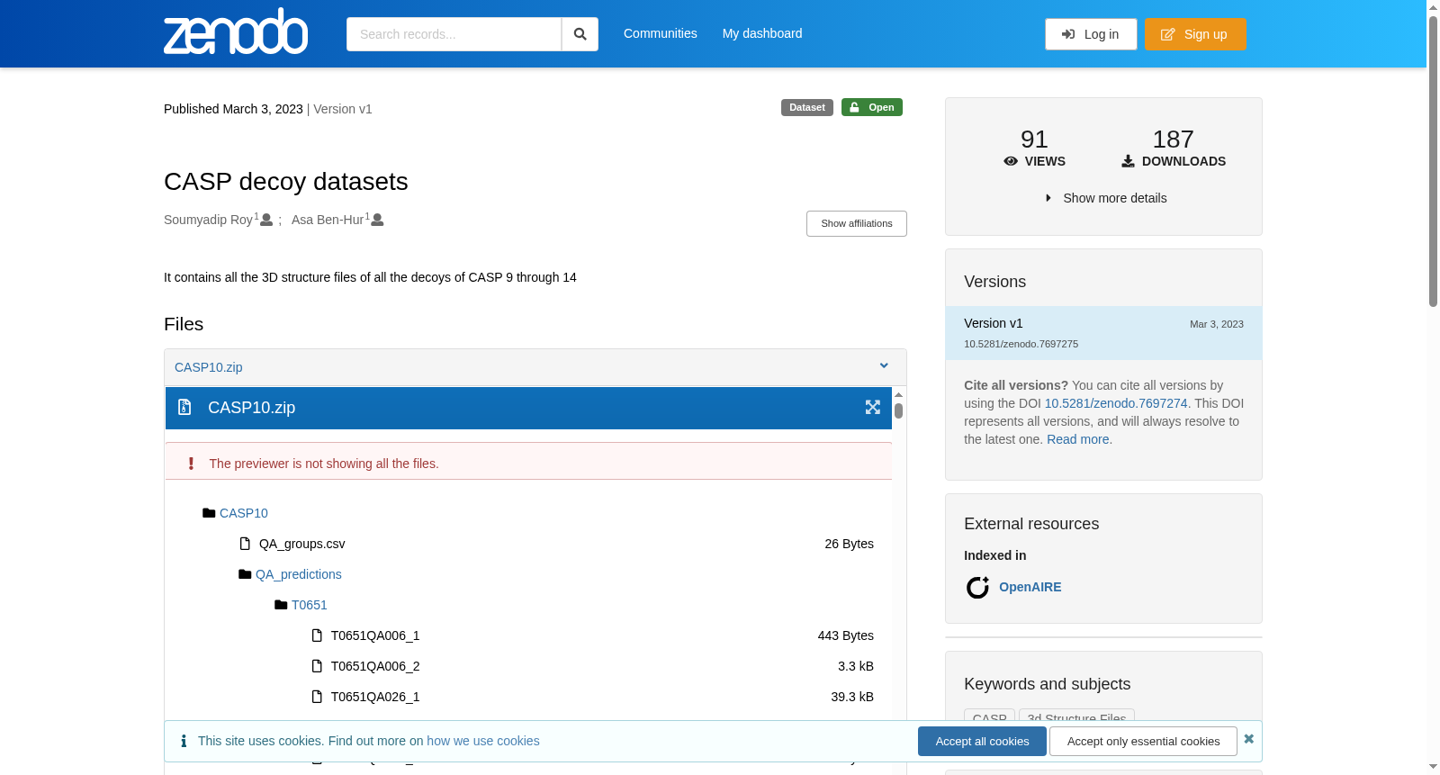Screen dimensions: 1440x775
Task: Click the T0651QA006_2 file name
Action: click(375, 666)
